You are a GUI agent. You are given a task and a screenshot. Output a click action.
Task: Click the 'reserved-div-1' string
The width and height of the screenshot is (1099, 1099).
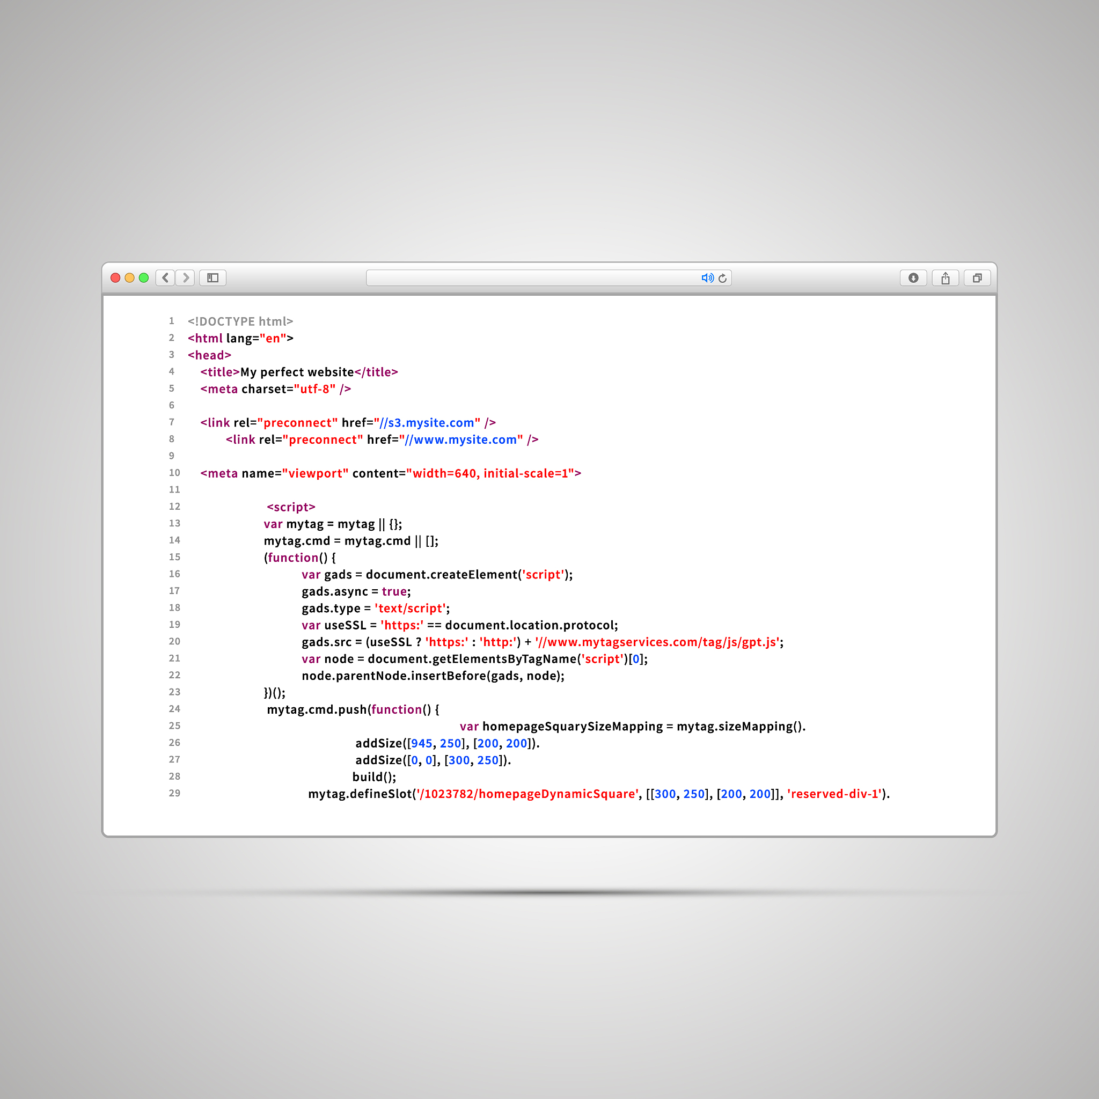tap(835, 794)
